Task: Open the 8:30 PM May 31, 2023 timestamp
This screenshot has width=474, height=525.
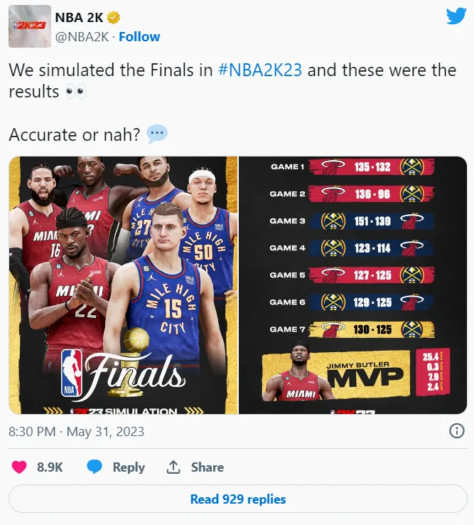Action: click(76, 432)
